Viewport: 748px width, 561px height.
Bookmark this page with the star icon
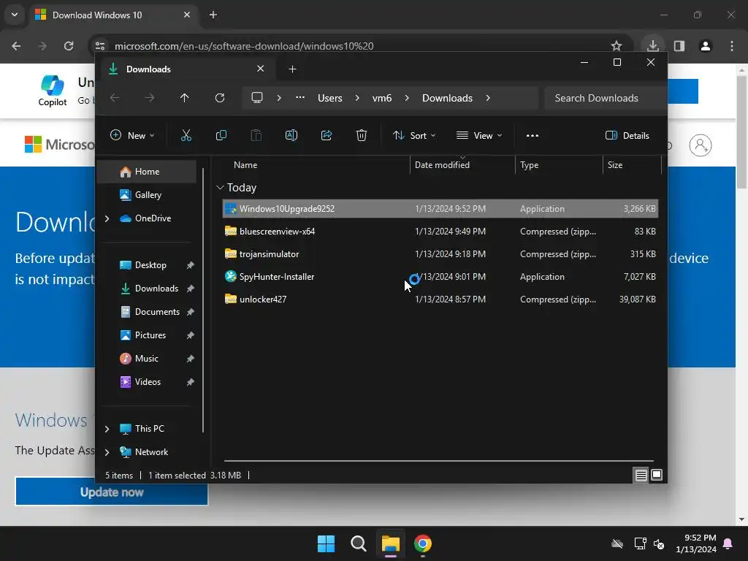tap(617, 46)
